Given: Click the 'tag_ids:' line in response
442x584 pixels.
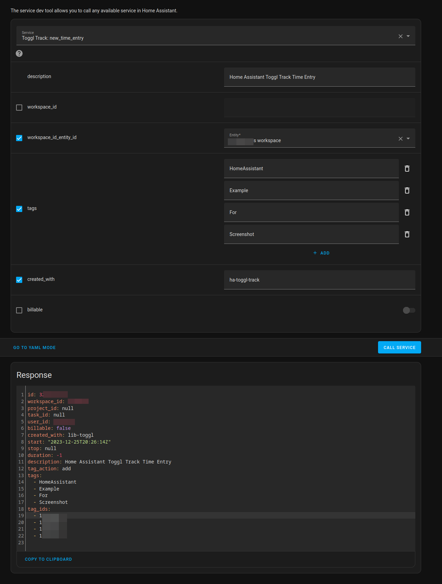Looking at the screenshot, I should [39, 509].
